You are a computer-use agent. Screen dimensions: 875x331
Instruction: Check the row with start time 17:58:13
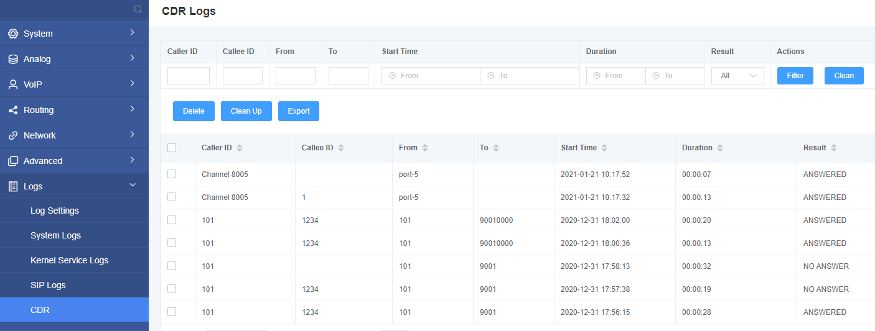[x=172, y=266]
